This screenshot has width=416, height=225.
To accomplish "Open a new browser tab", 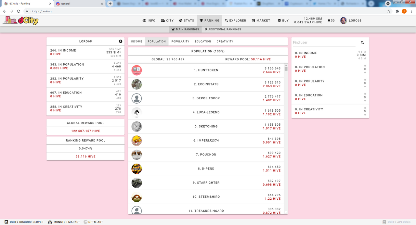I will click(x=110, y=4).
